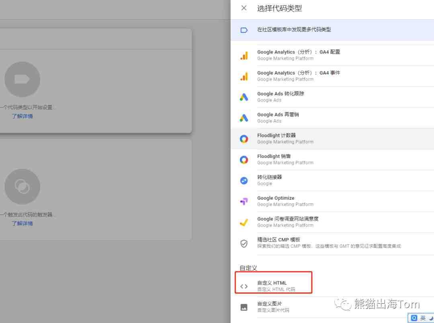Screen dimensions: 434x323
Task: Click 了解详情 link under trigger card
Action: tap(23, 224)
